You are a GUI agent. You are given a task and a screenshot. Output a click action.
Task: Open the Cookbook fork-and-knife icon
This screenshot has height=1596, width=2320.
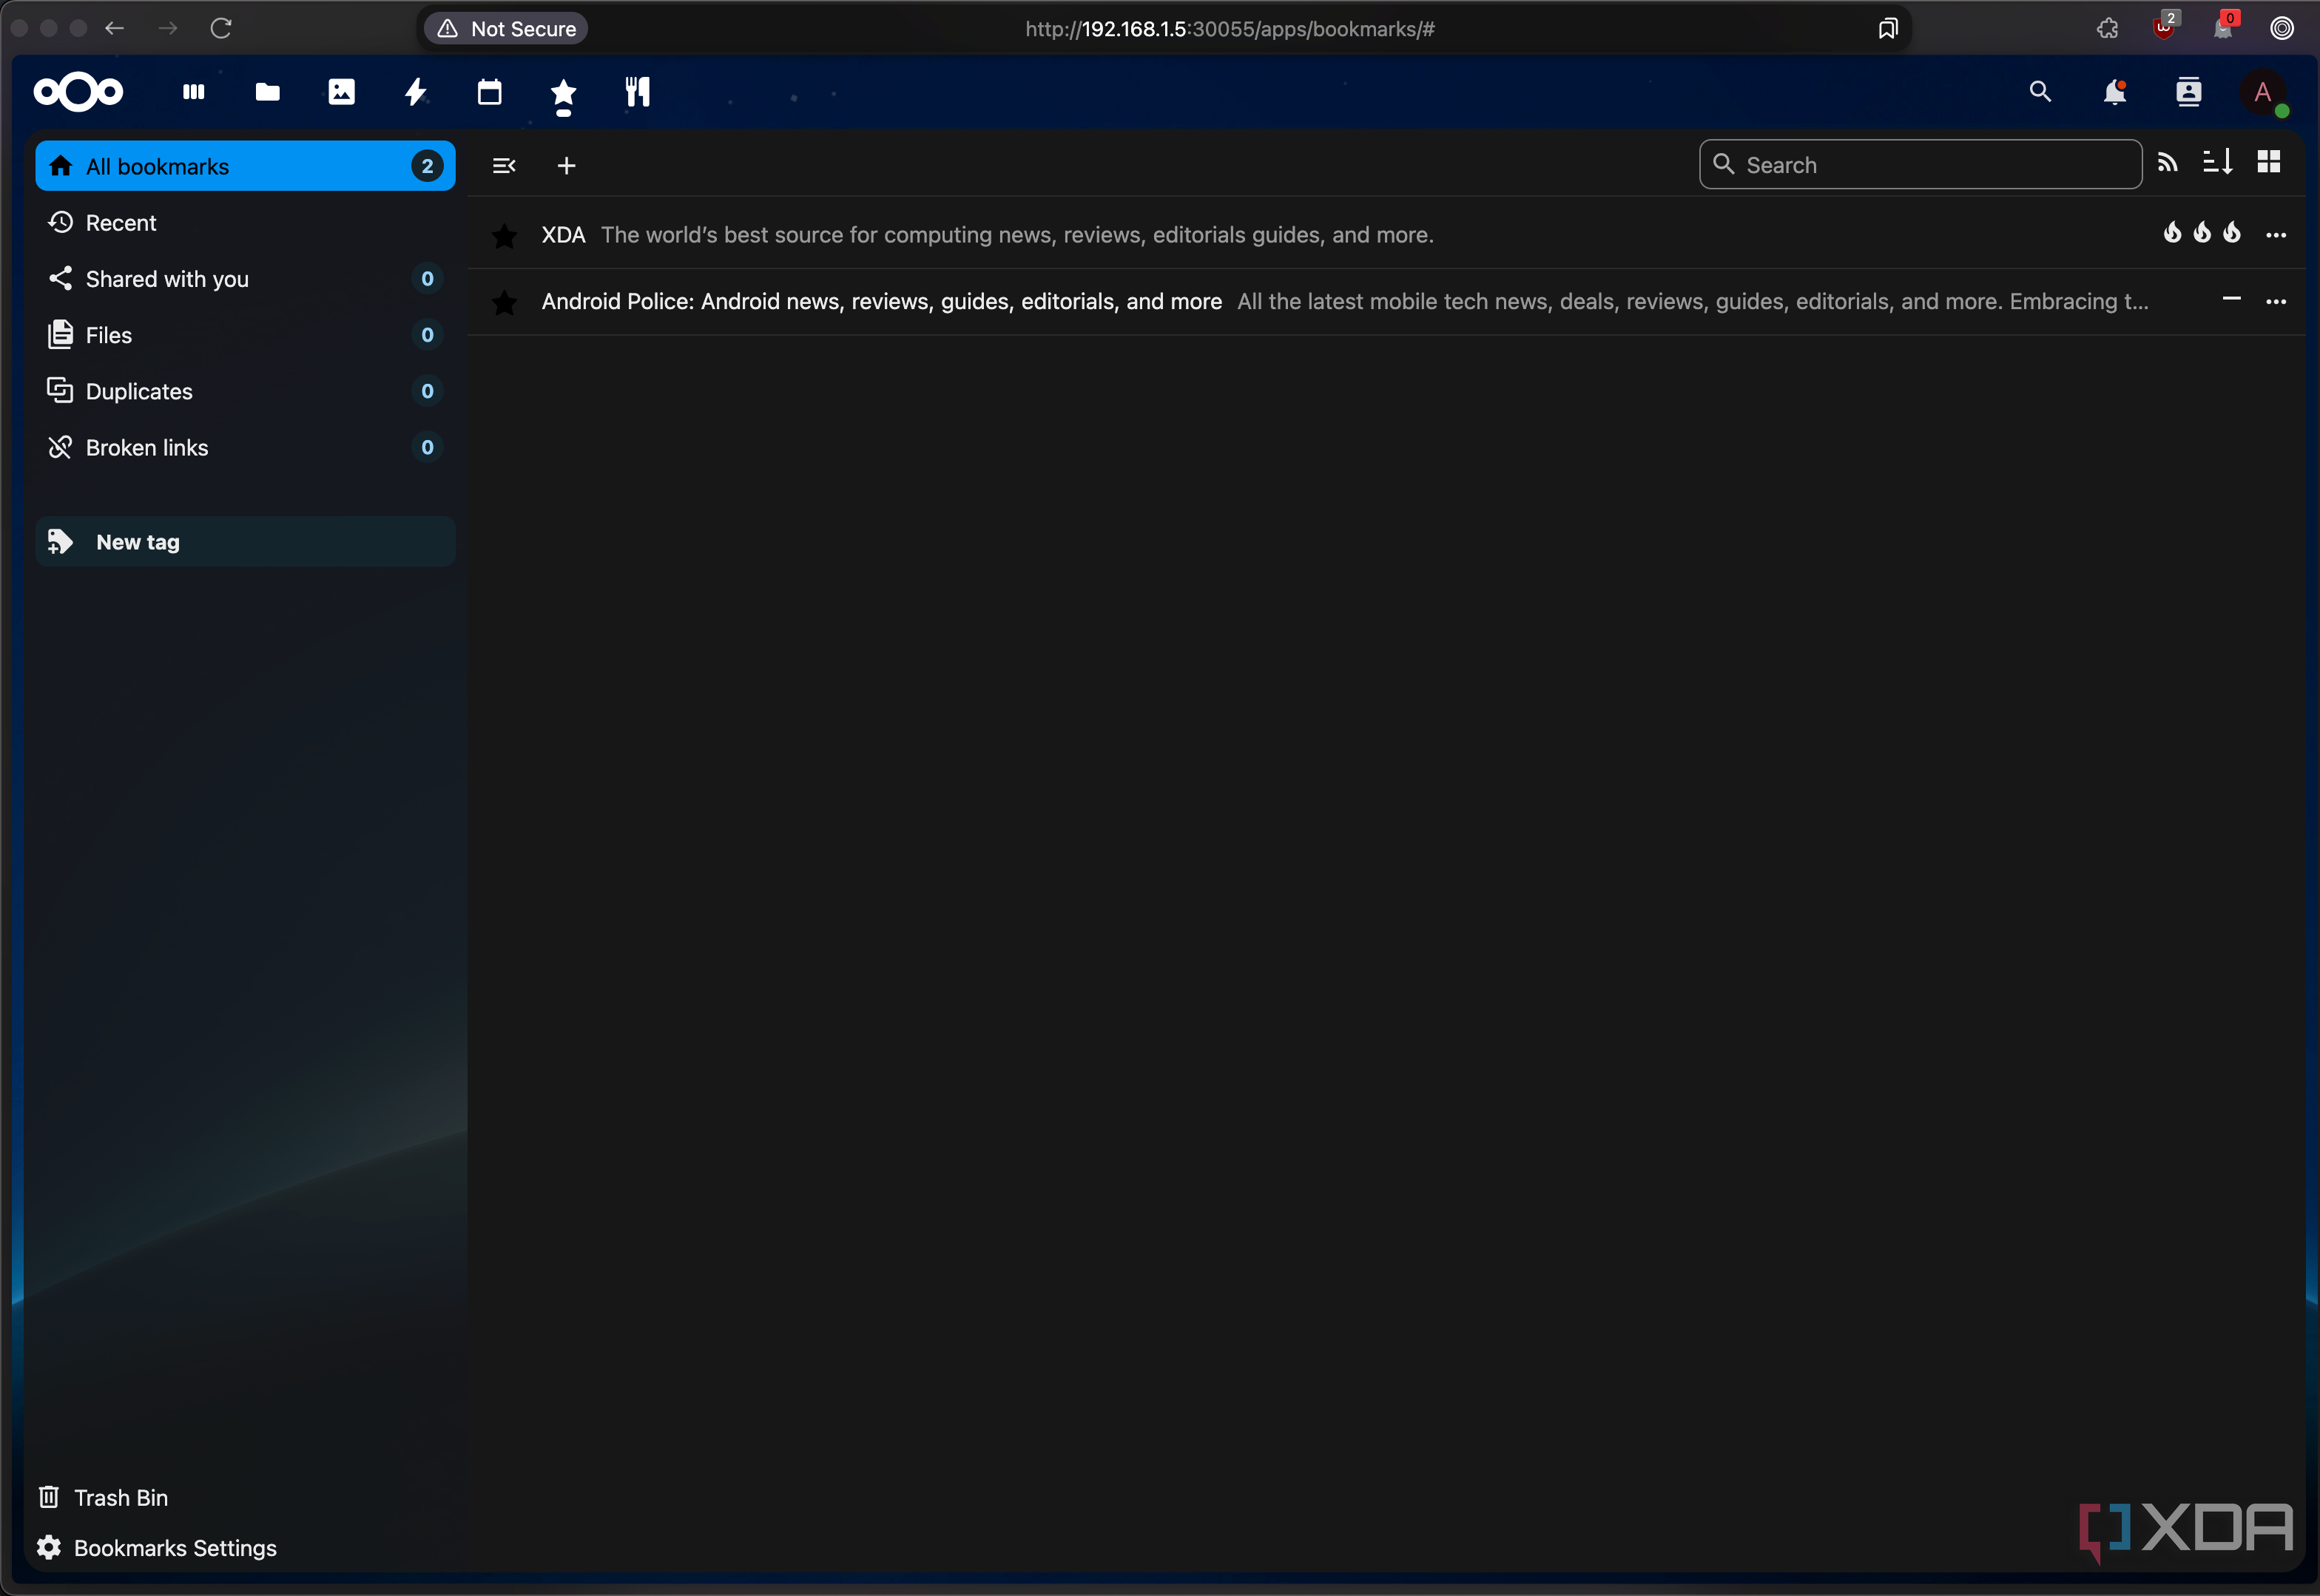(x=637, y=92)
